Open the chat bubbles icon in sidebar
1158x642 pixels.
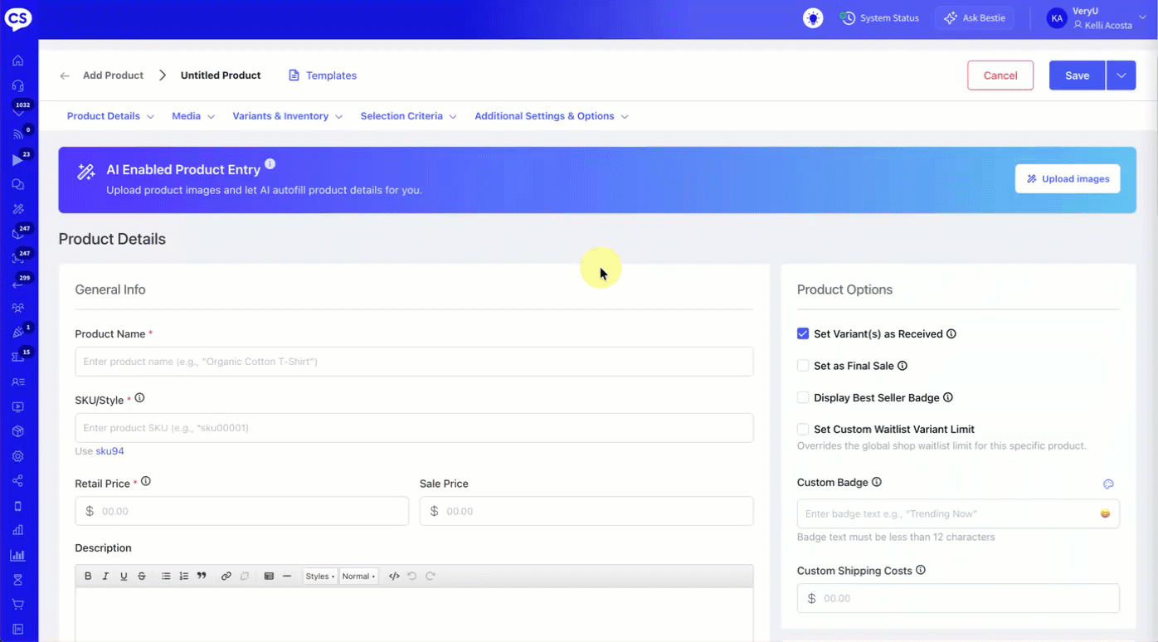click(18, 184)
